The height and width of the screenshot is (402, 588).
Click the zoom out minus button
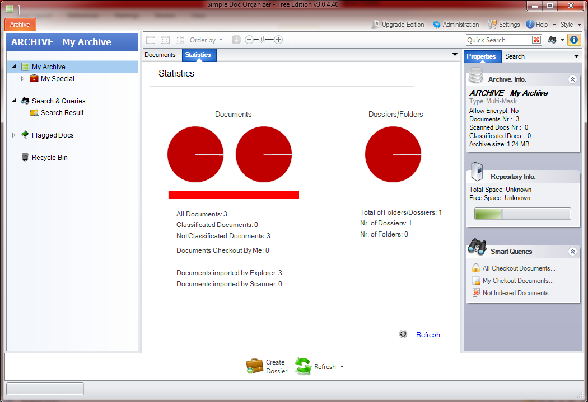249,40
